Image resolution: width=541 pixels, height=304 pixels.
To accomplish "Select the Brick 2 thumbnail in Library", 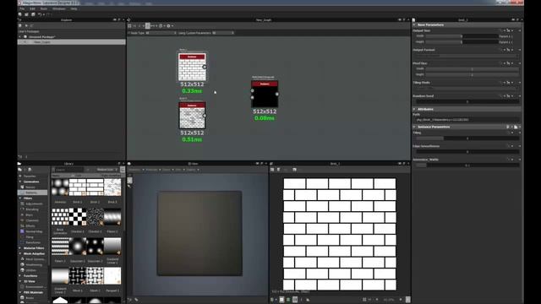I will tap(95, 187).
